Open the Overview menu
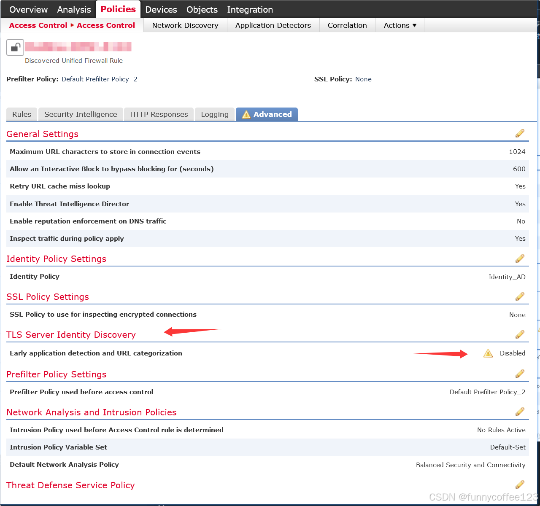Screen dimensions: 540x506 [28, 9]
